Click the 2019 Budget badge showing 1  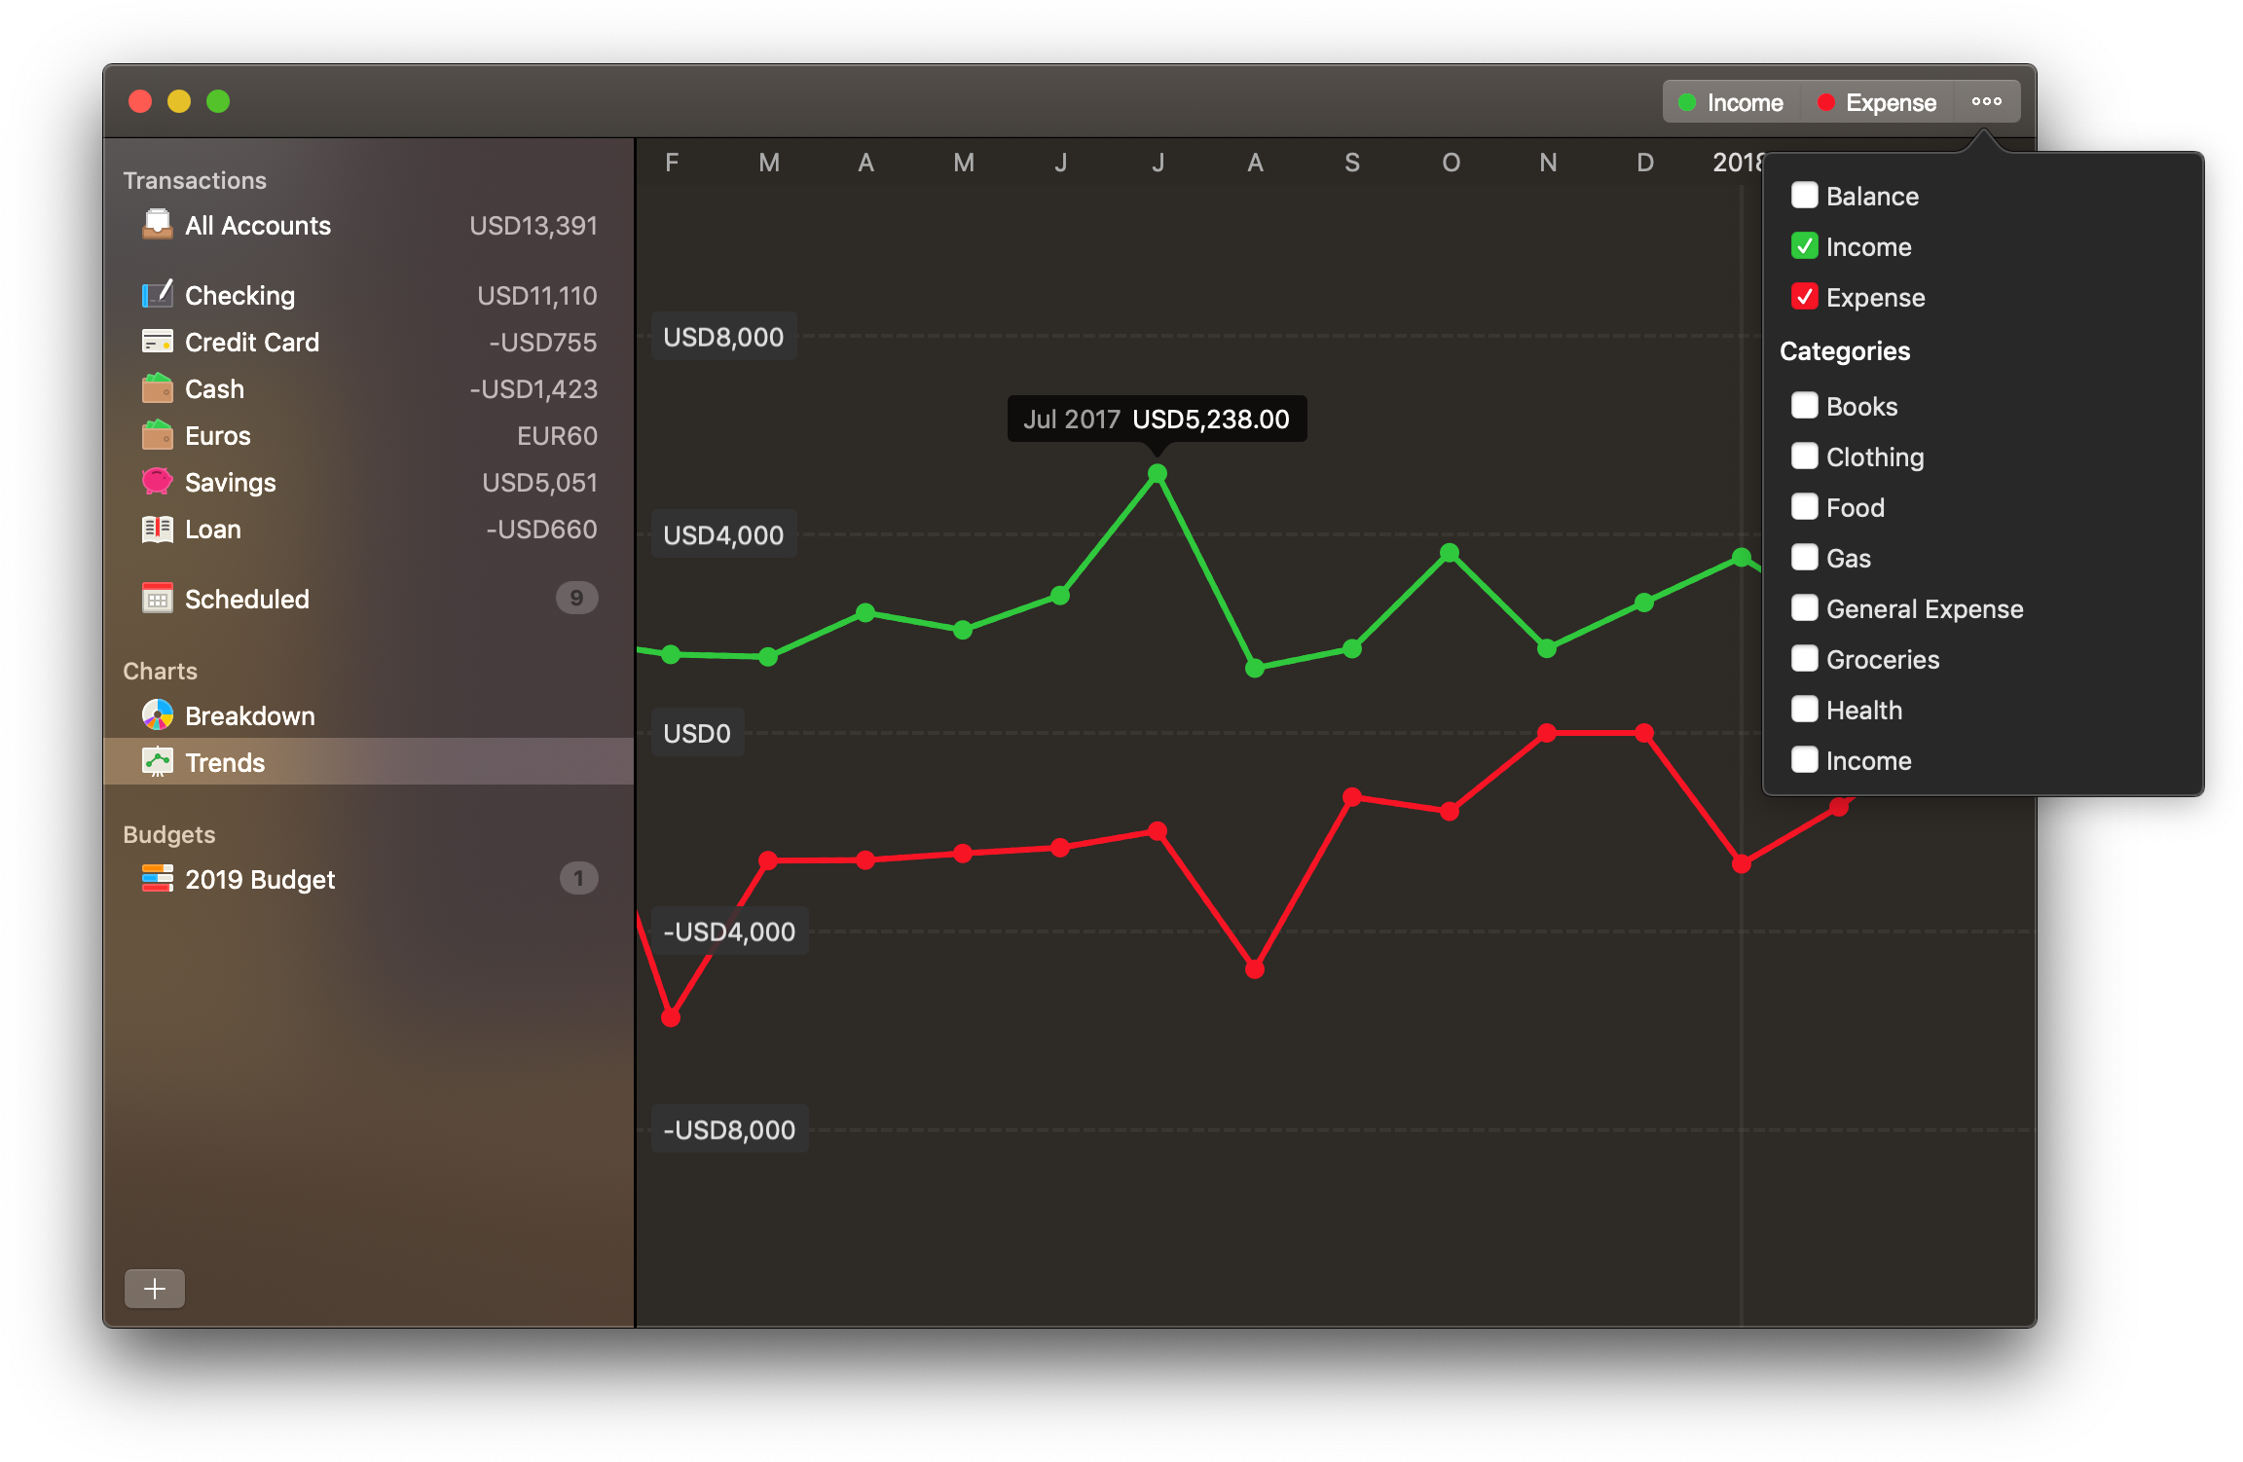click(x=578, y=878)
